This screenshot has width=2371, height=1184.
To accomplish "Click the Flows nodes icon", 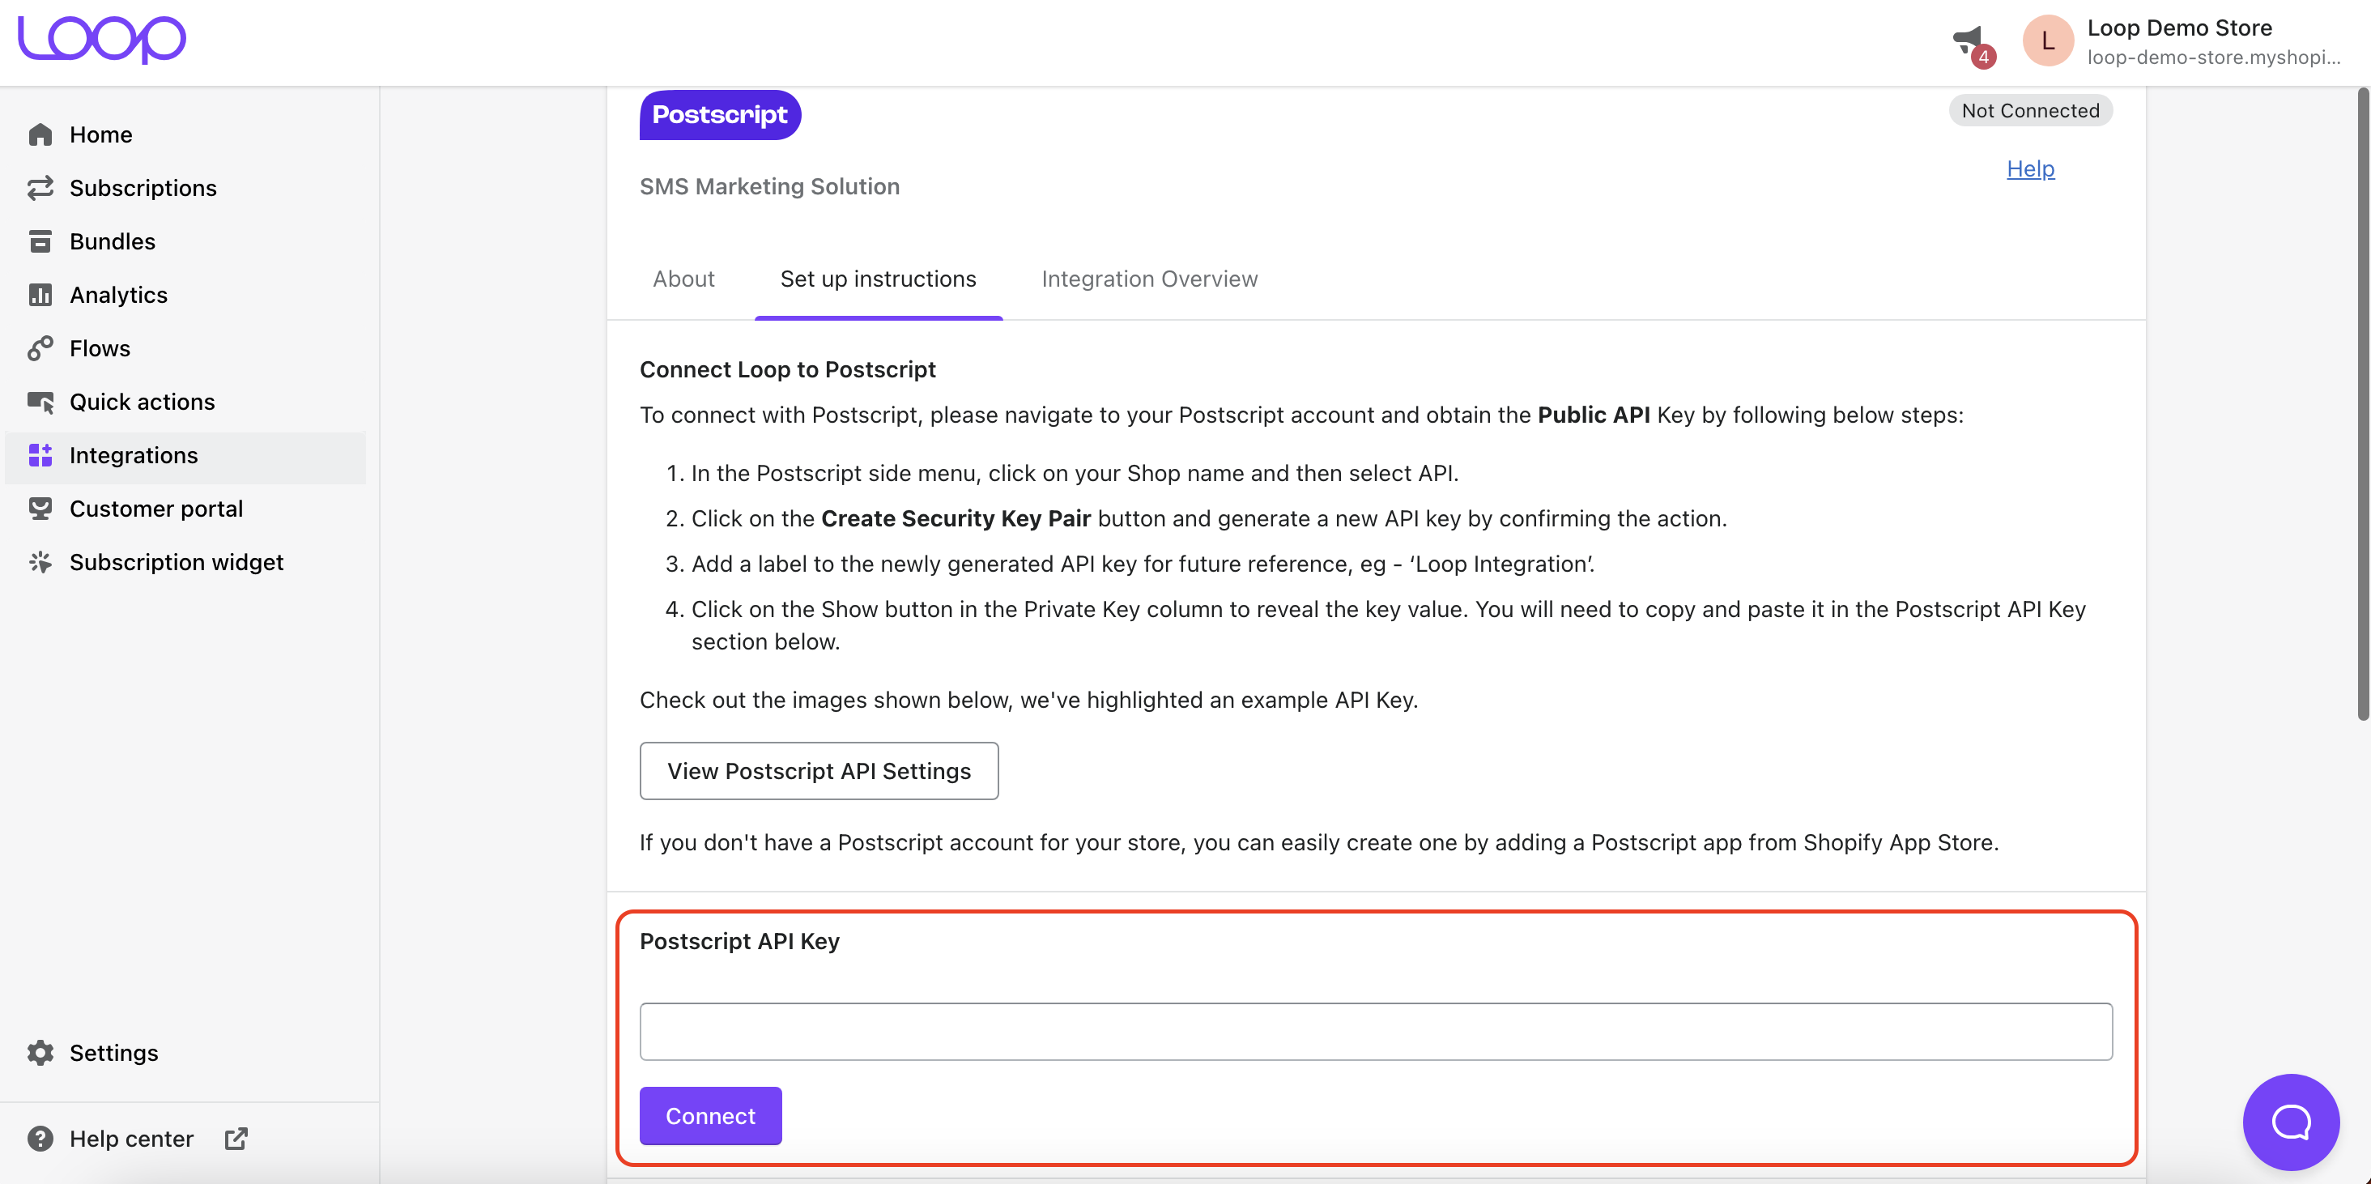I will [x=40, y=348].
